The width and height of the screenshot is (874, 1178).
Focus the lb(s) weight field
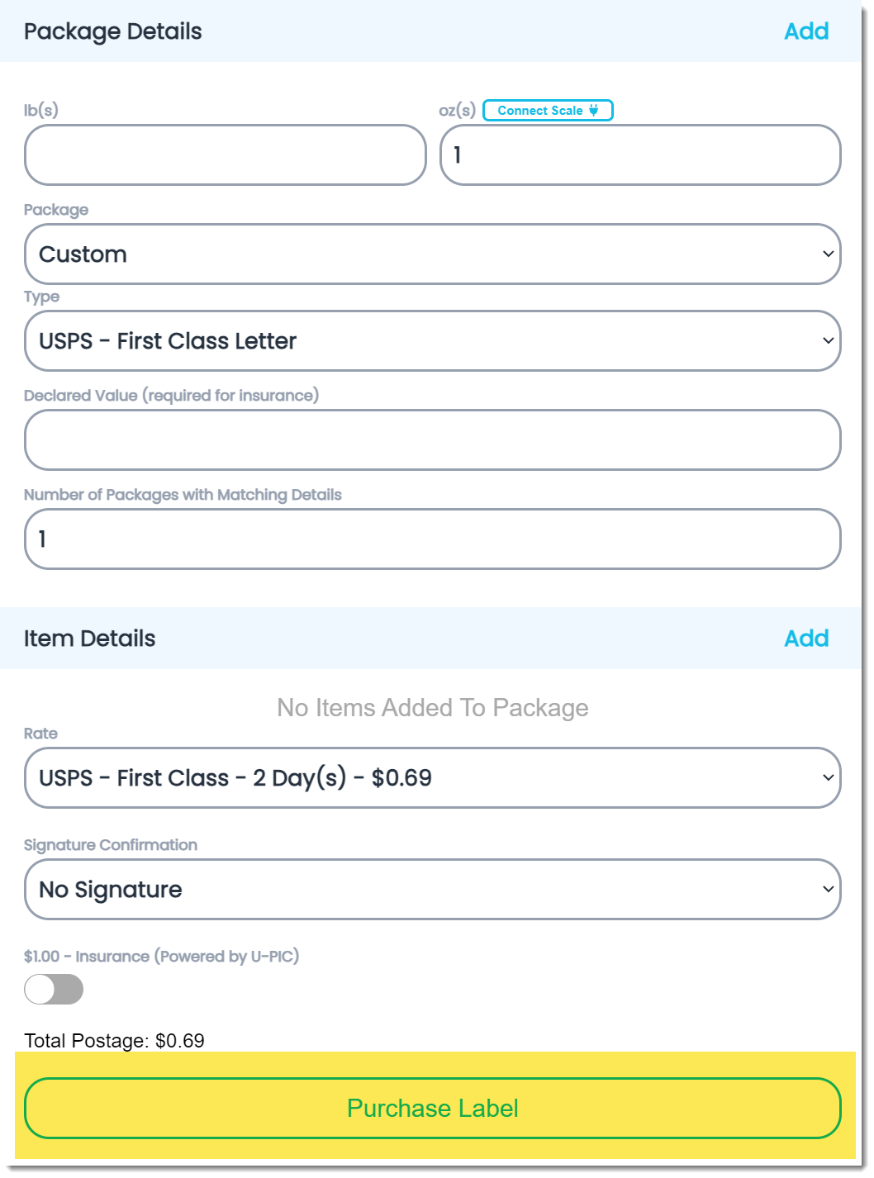click(x=225, y=155)
